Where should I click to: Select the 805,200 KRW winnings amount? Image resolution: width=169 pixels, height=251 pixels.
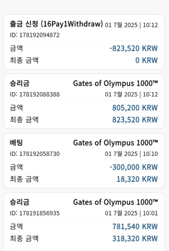(135, 108)
